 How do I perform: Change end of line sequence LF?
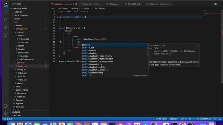click(x=190, y=119)
